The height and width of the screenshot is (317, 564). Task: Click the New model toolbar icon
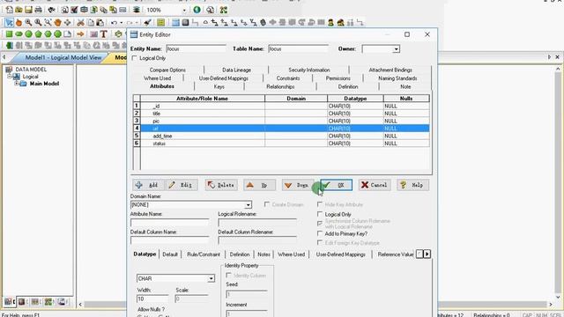click(10, 10)
